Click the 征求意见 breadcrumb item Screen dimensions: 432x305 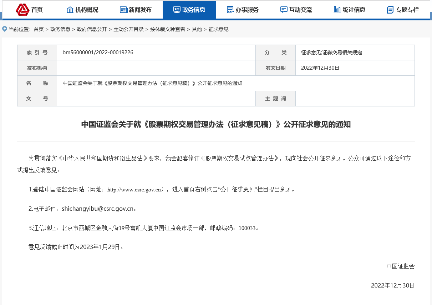[218, 29]
